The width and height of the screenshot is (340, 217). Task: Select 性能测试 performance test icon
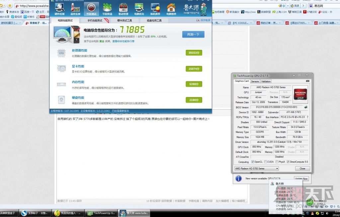[91, 9]
